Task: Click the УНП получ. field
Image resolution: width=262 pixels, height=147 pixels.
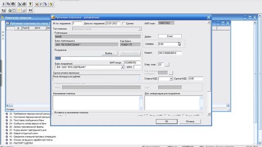Action: coord(132,62)
